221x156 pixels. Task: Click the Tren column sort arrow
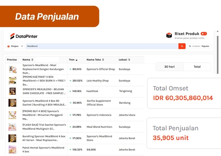[77, 60]
